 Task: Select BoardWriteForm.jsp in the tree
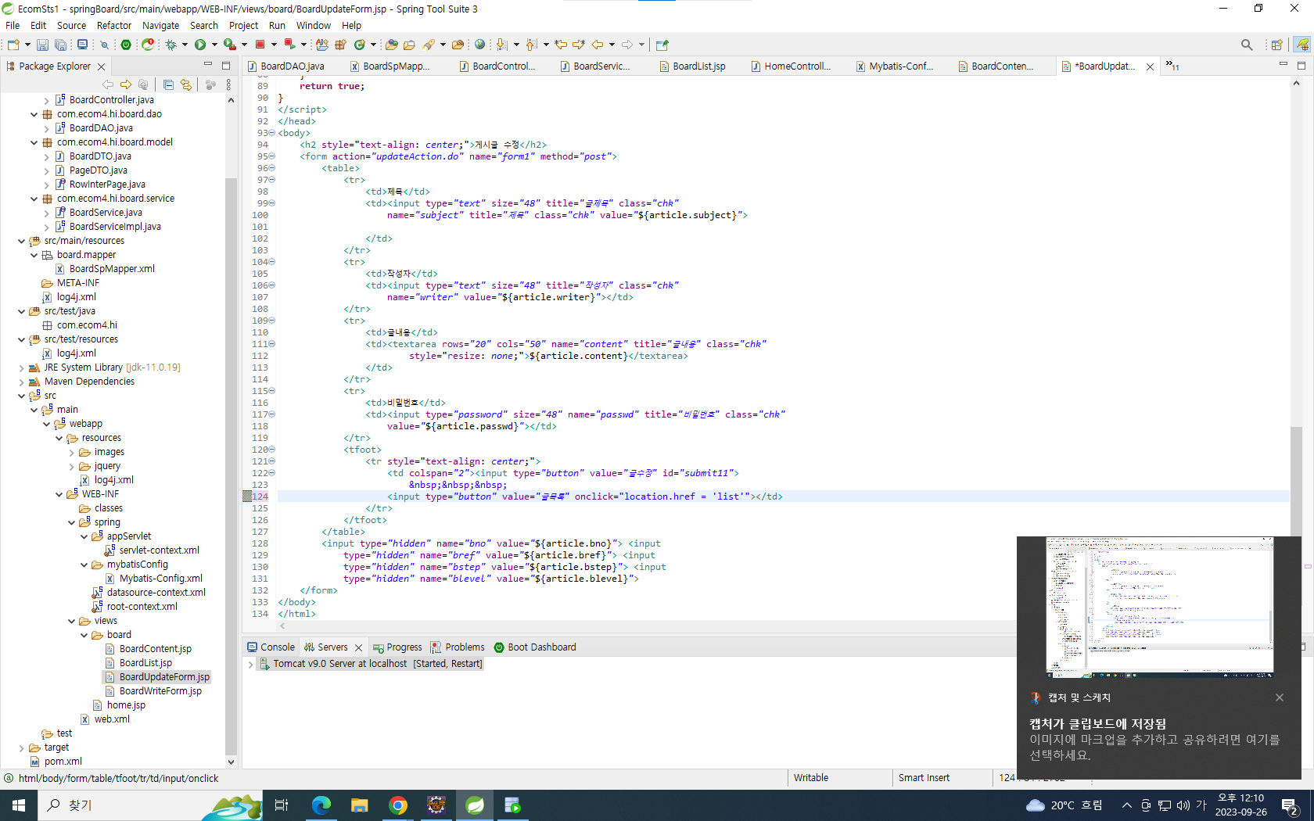coord(154,691)
